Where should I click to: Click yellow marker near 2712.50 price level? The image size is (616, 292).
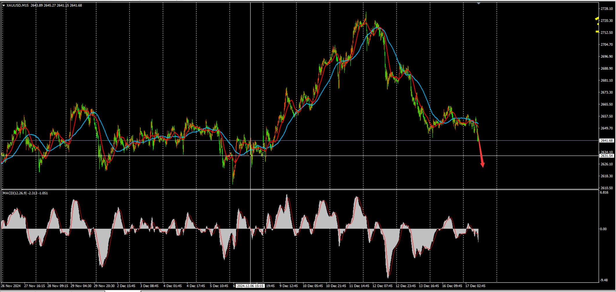pyautogui.click(x=597, y=31)
